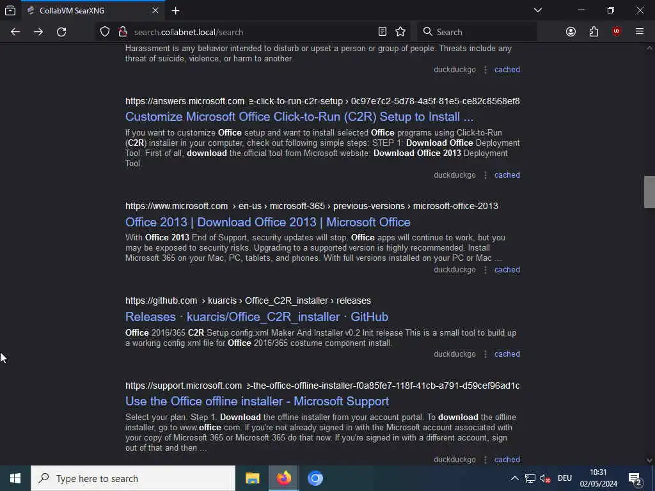655x491 pixels.
Task: Show hidden system tray icons chevron
Action: pos(515,478)
